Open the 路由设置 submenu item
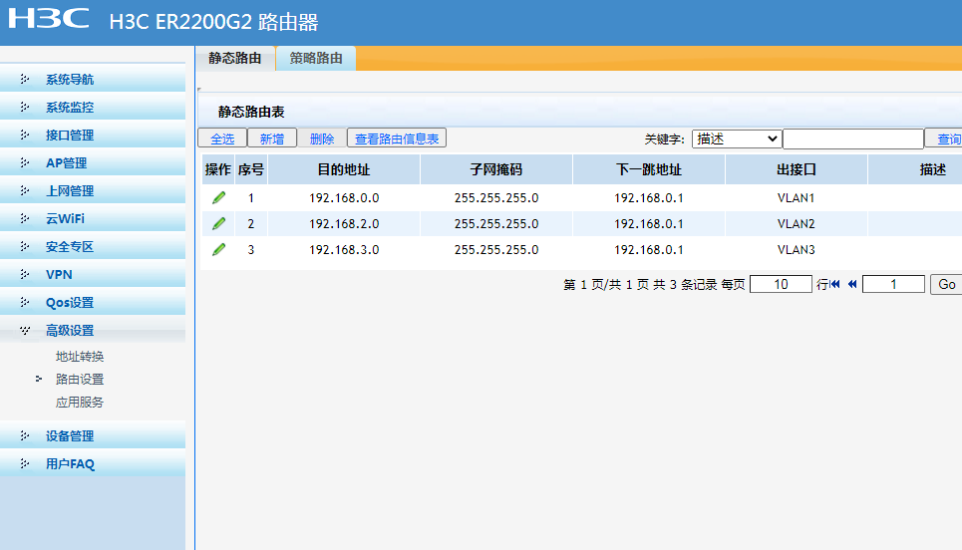Screen dimensions: 962x550 [x=80, y=379]
